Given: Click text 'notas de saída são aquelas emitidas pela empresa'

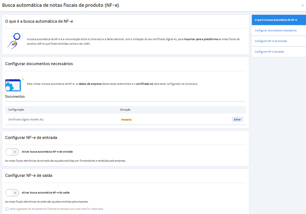Looking at the screenshot, I should pyautogui.click(x=47, y=202).
